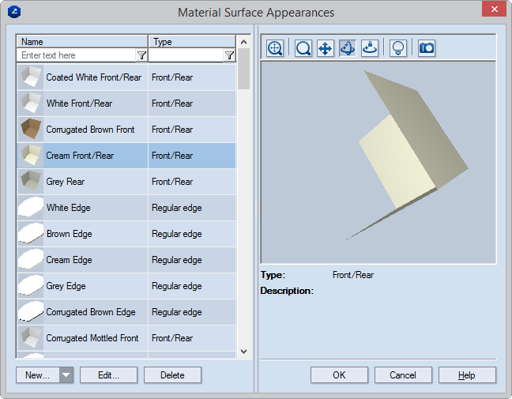
Task: Click the Delete button
Action: point(172,375)
